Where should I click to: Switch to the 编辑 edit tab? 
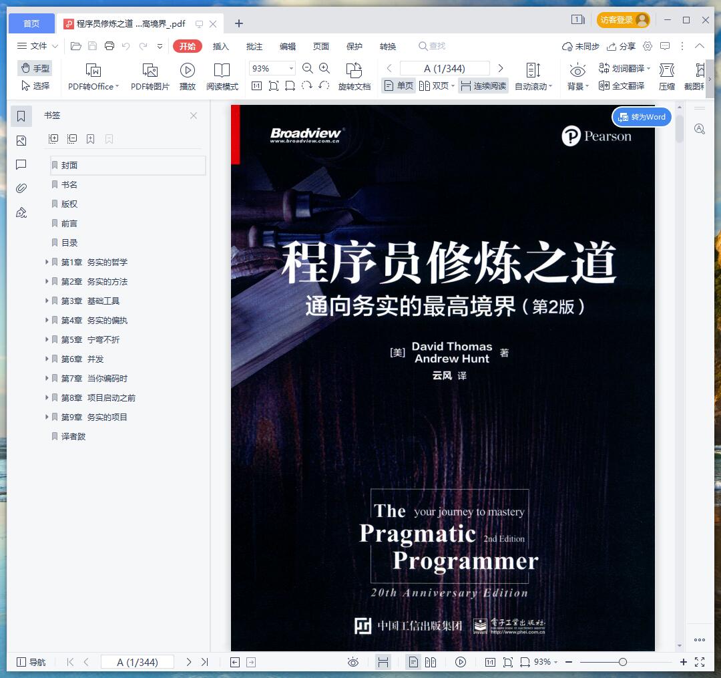pos(288,46)
